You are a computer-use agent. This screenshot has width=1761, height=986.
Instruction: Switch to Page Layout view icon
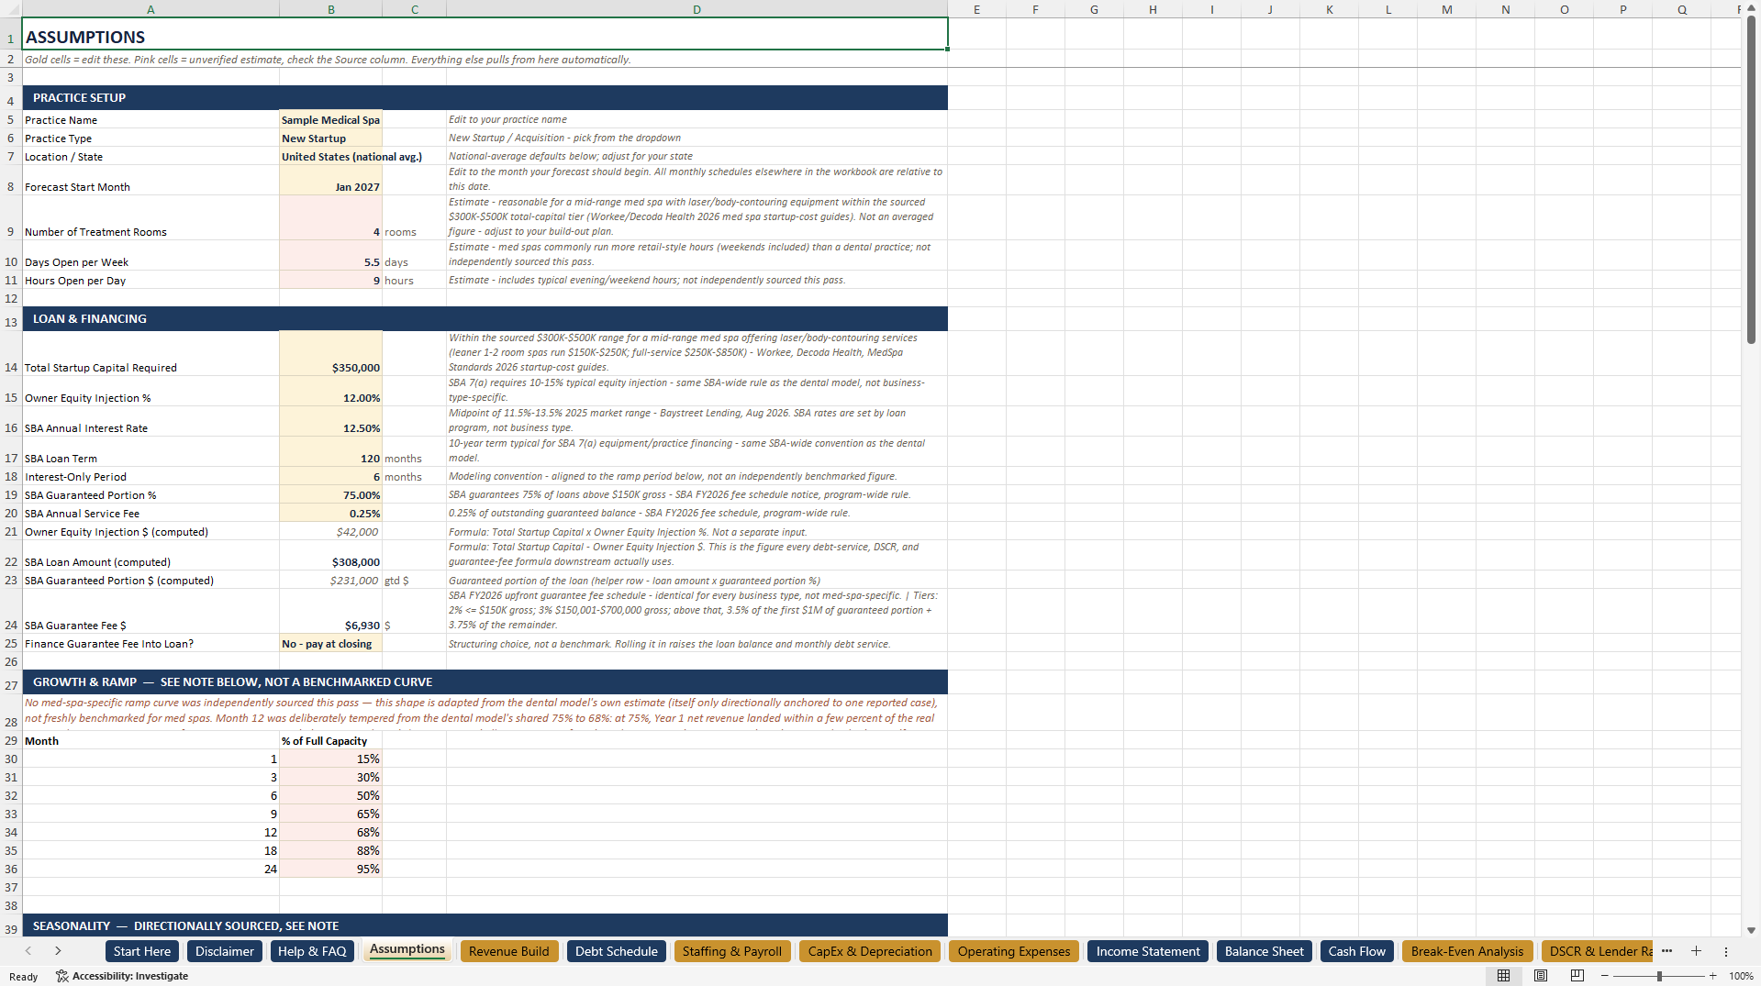[1541, 976]
